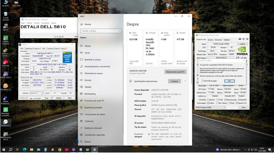274x154 pixels.
Task: Open the CPU-Z Socket #1 selection dropdown
Action: (x=36, y=93)
